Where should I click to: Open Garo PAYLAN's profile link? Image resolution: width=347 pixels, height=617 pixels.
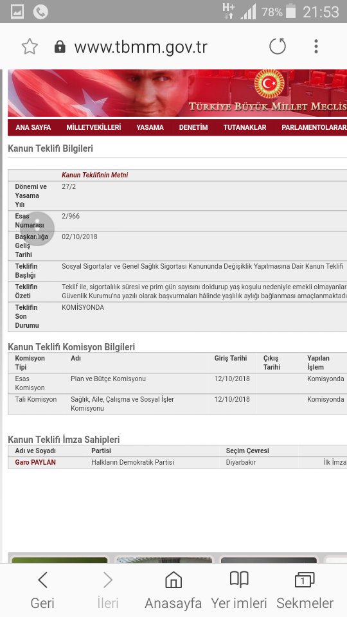point(35,462)
